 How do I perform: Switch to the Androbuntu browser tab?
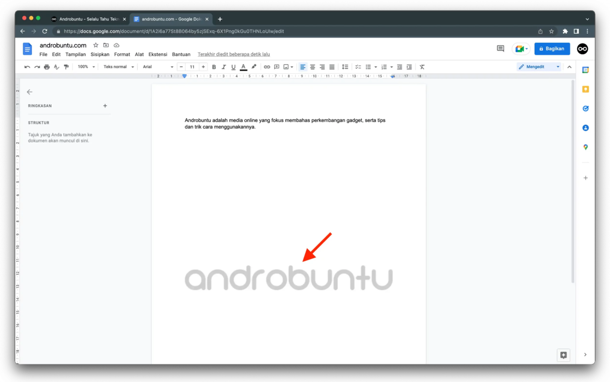point(88,19)
